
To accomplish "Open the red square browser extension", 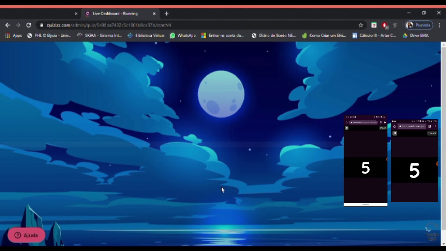I will (374, 25).
